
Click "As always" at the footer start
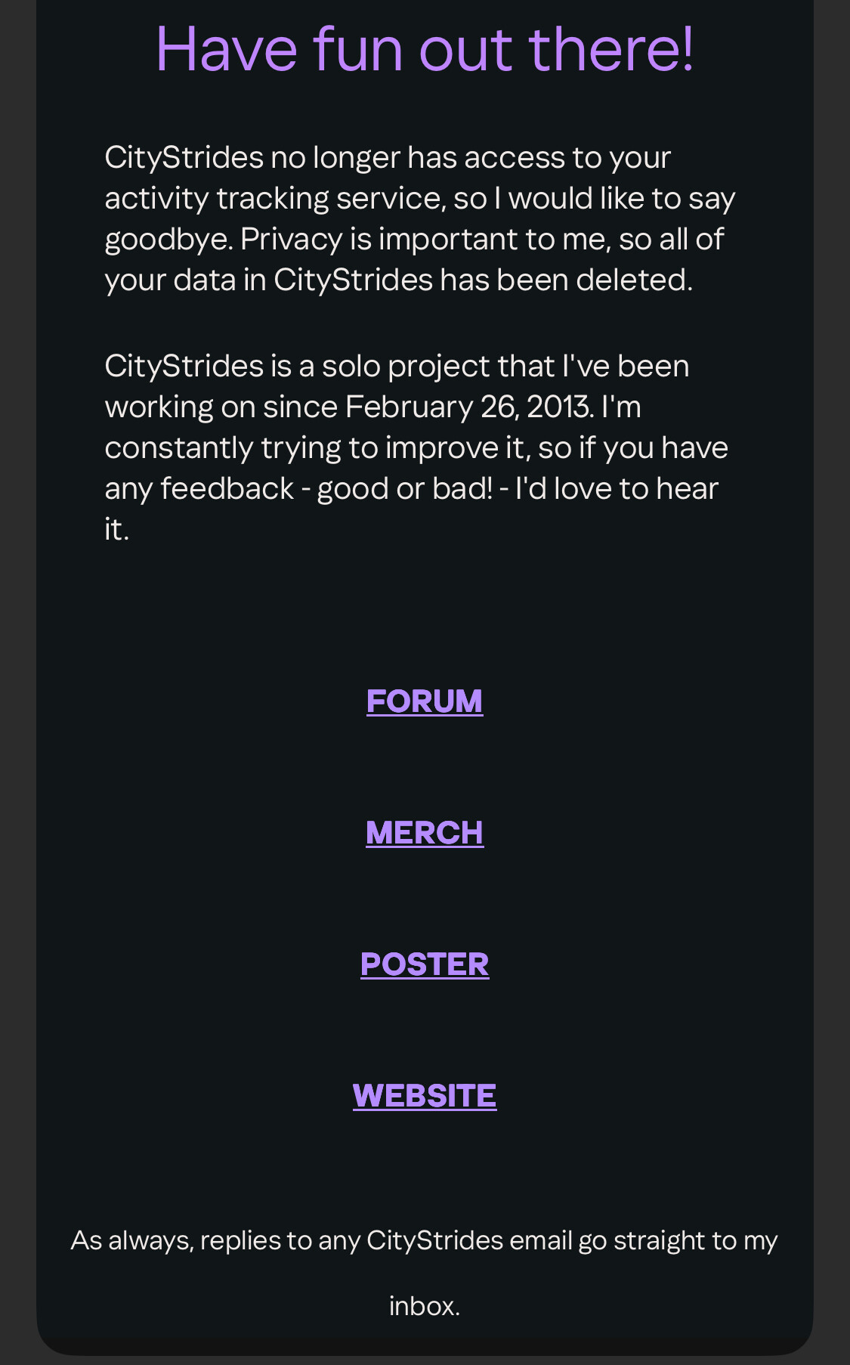pyautogui.click(x=130, y=1240)
